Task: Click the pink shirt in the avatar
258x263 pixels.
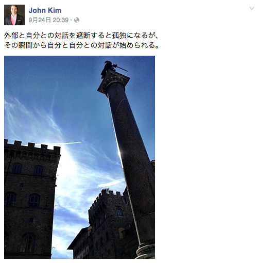Action: point(13,20)
